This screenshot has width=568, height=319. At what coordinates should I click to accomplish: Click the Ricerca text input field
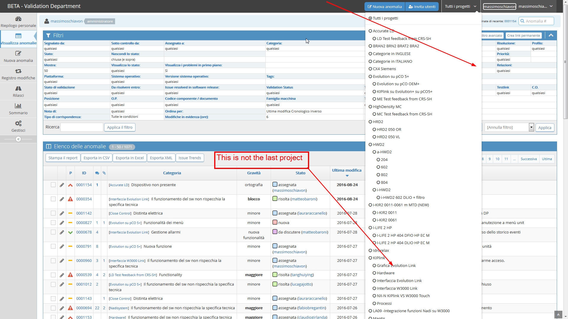[82, 128]
